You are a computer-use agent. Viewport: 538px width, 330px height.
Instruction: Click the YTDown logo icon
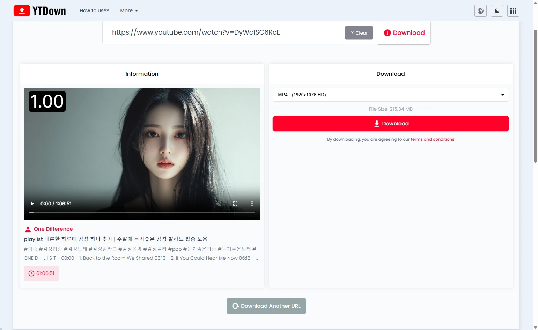click(x=22, y=11)
